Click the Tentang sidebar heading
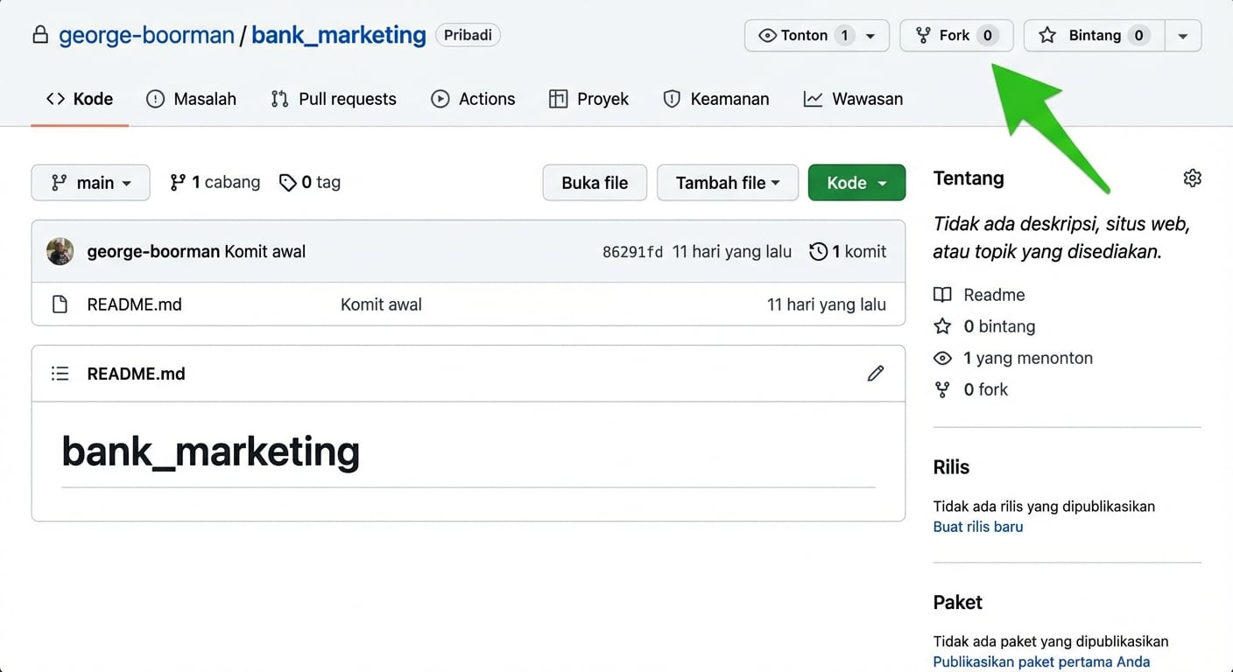 (x=969, y=178)
